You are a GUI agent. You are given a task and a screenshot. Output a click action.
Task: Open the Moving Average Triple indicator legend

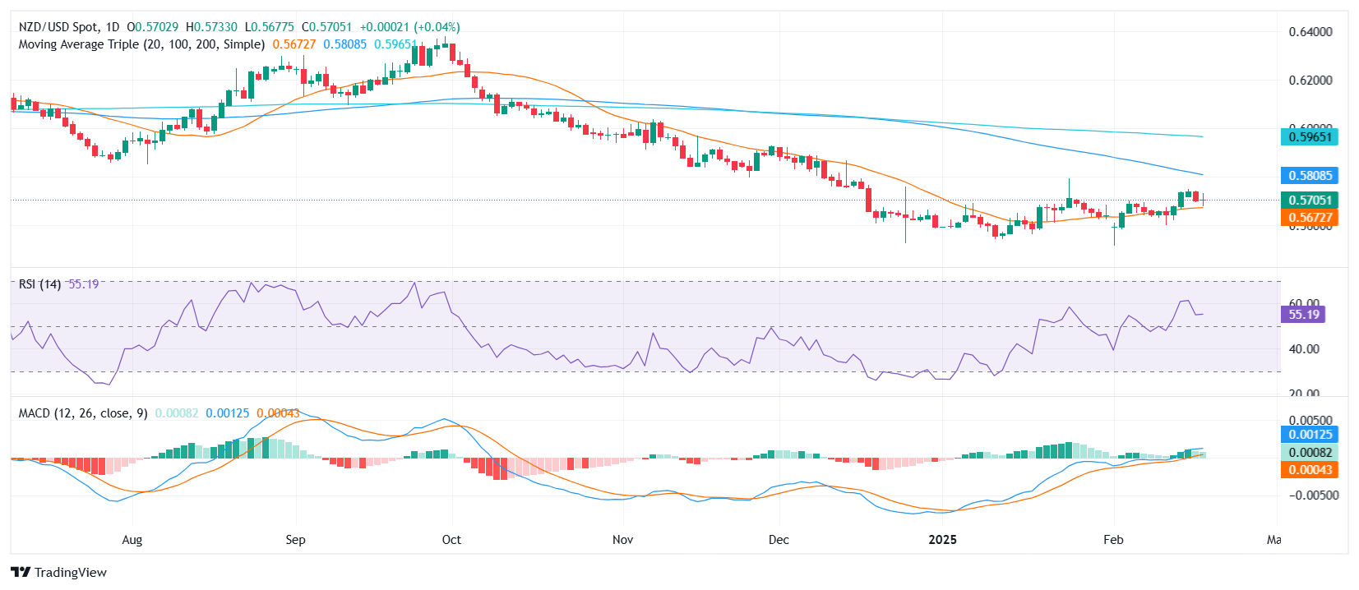[x=141, y=44]
